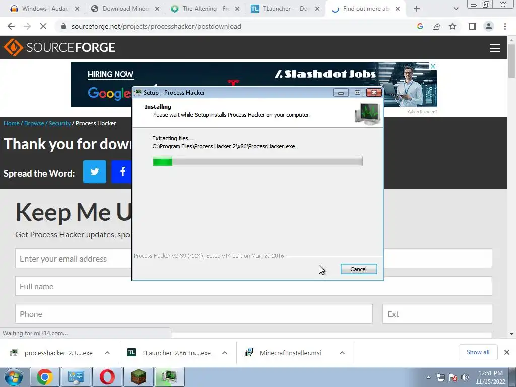This screenshot has width=516, height=387.
Task: Open the Home breadcrumb link
Action: [x=12, y=123]
